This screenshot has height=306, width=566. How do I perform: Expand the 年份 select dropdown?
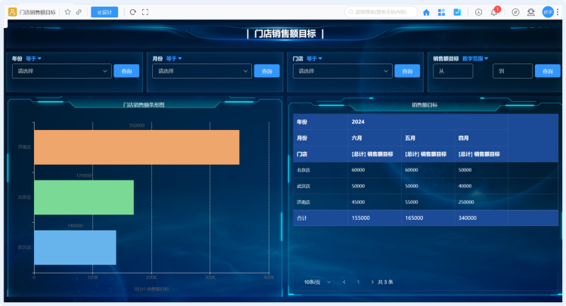62,71
